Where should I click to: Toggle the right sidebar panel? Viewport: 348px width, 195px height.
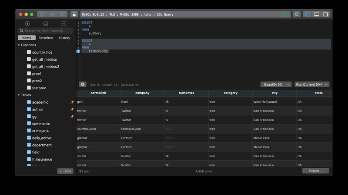[x=325, y=14]
